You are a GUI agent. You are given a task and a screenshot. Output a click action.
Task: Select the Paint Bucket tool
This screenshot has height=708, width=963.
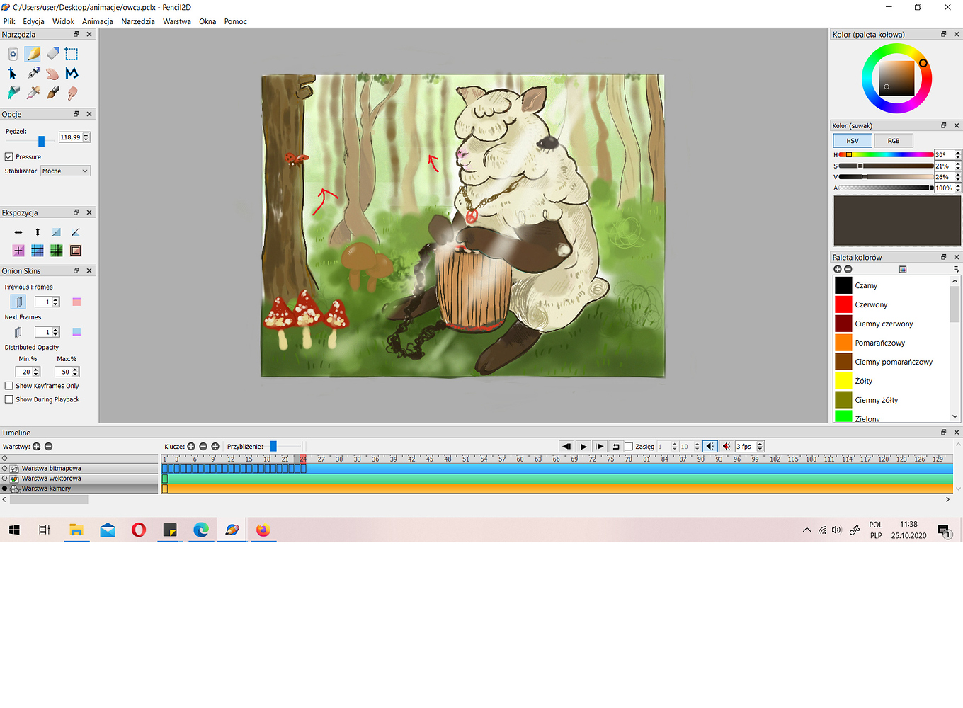click(x=13, y=93)
